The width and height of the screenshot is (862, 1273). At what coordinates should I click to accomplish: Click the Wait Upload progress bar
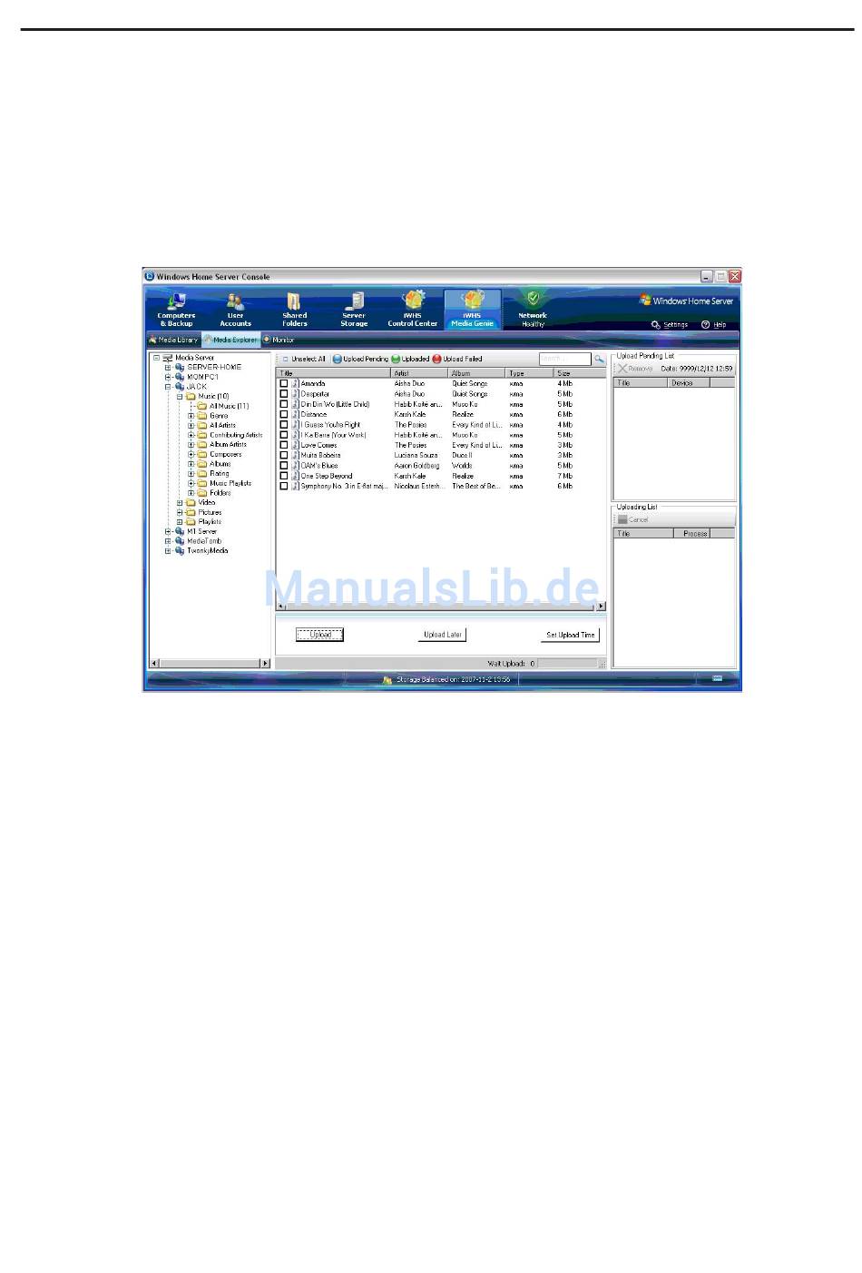tap(568, 664)
